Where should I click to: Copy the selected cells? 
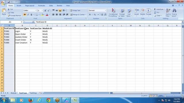coord(11,13)
